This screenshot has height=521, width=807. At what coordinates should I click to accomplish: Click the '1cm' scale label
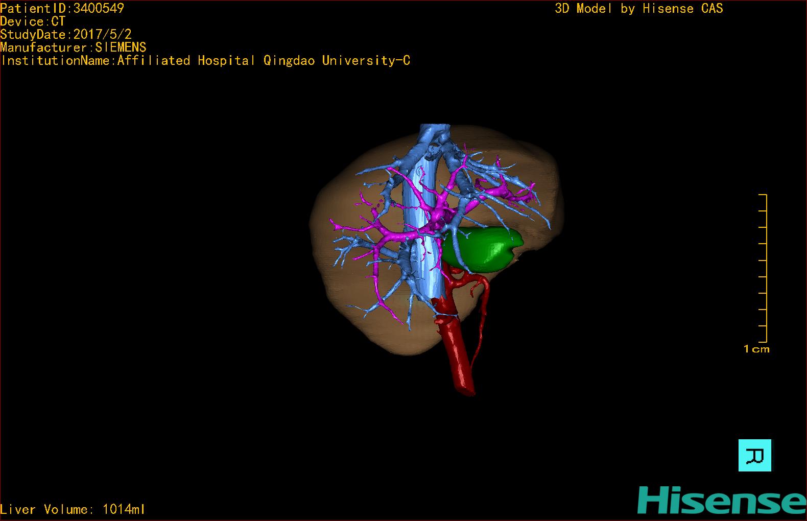(756, 349)
